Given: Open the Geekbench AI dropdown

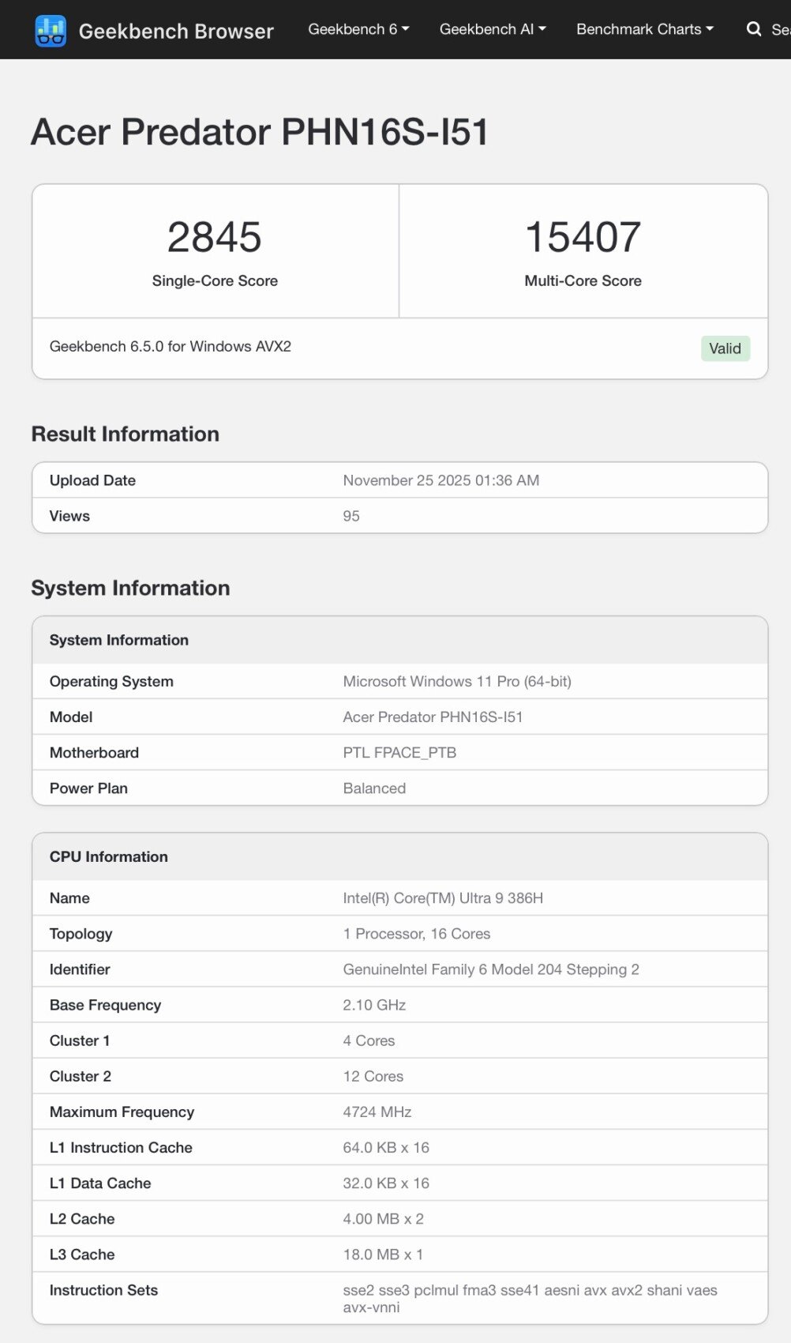Looking at the screenshot, I should click(x=493, y=29).
